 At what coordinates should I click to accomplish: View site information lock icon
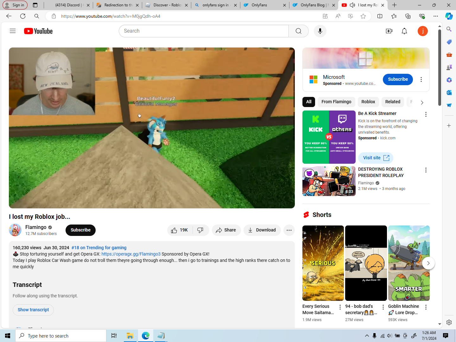click(54, 16)
